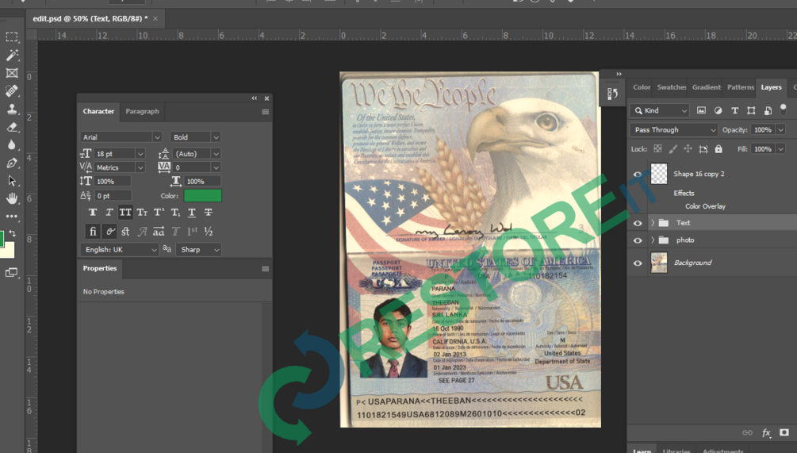Toggle contextual alternates button
The image size is (797, 453).
point(109,232)
